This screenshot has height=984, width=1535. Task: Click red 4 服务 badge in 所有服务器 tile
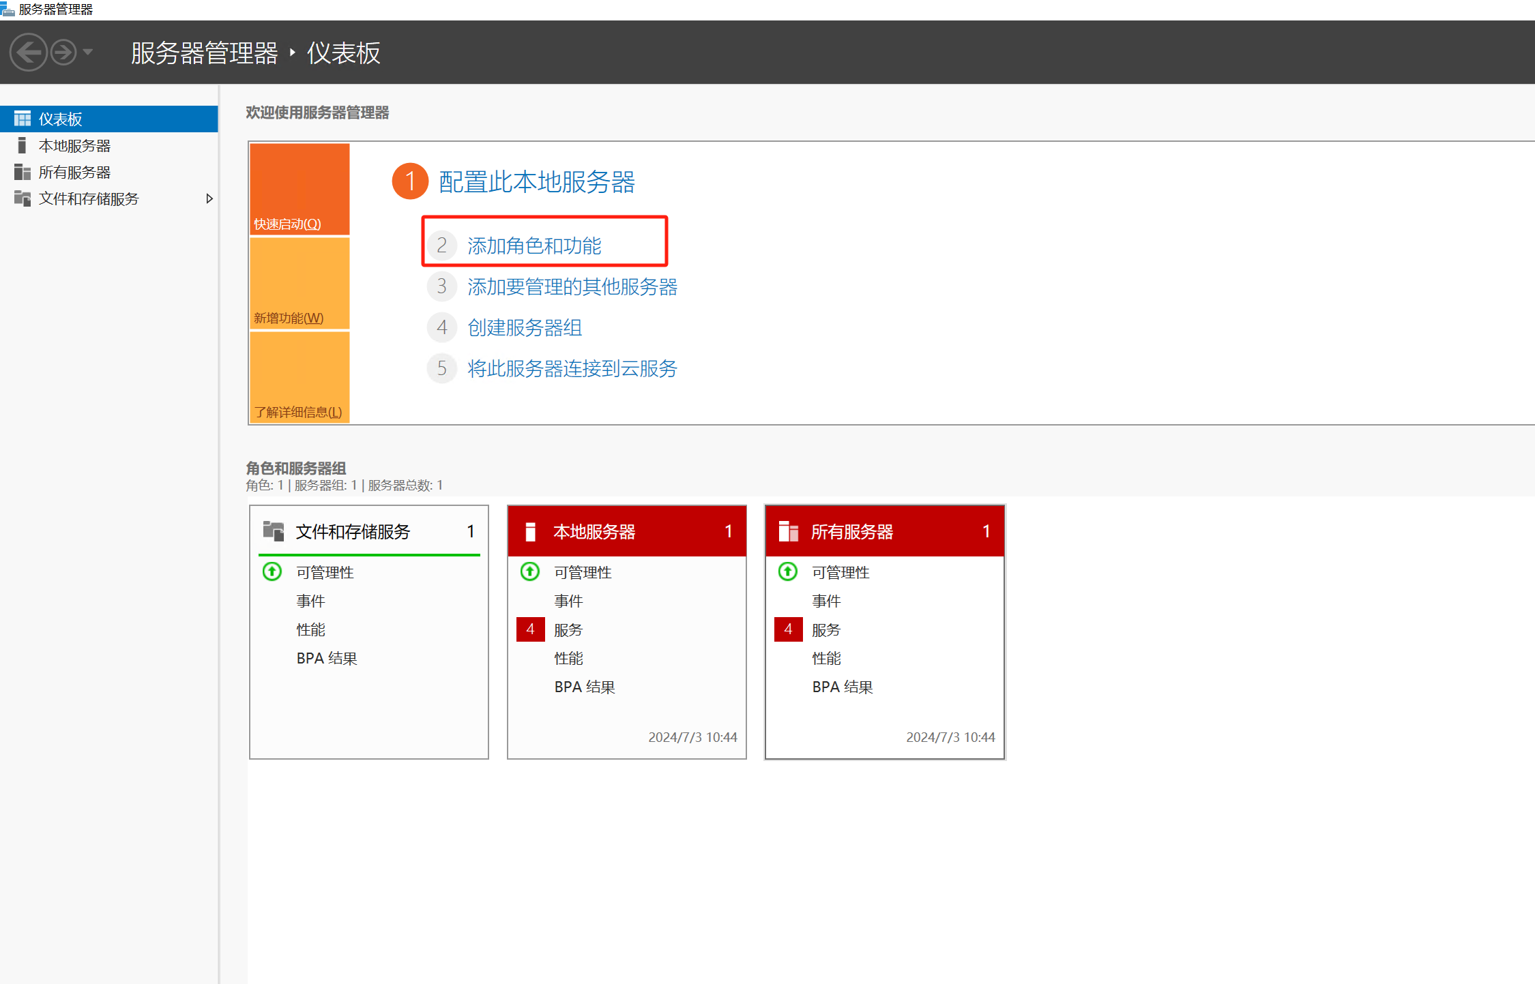coord(788,629)
